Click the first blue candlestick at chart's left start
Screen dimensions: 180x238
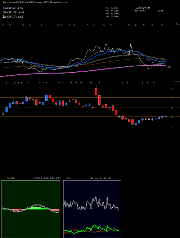tap(3, 114)
